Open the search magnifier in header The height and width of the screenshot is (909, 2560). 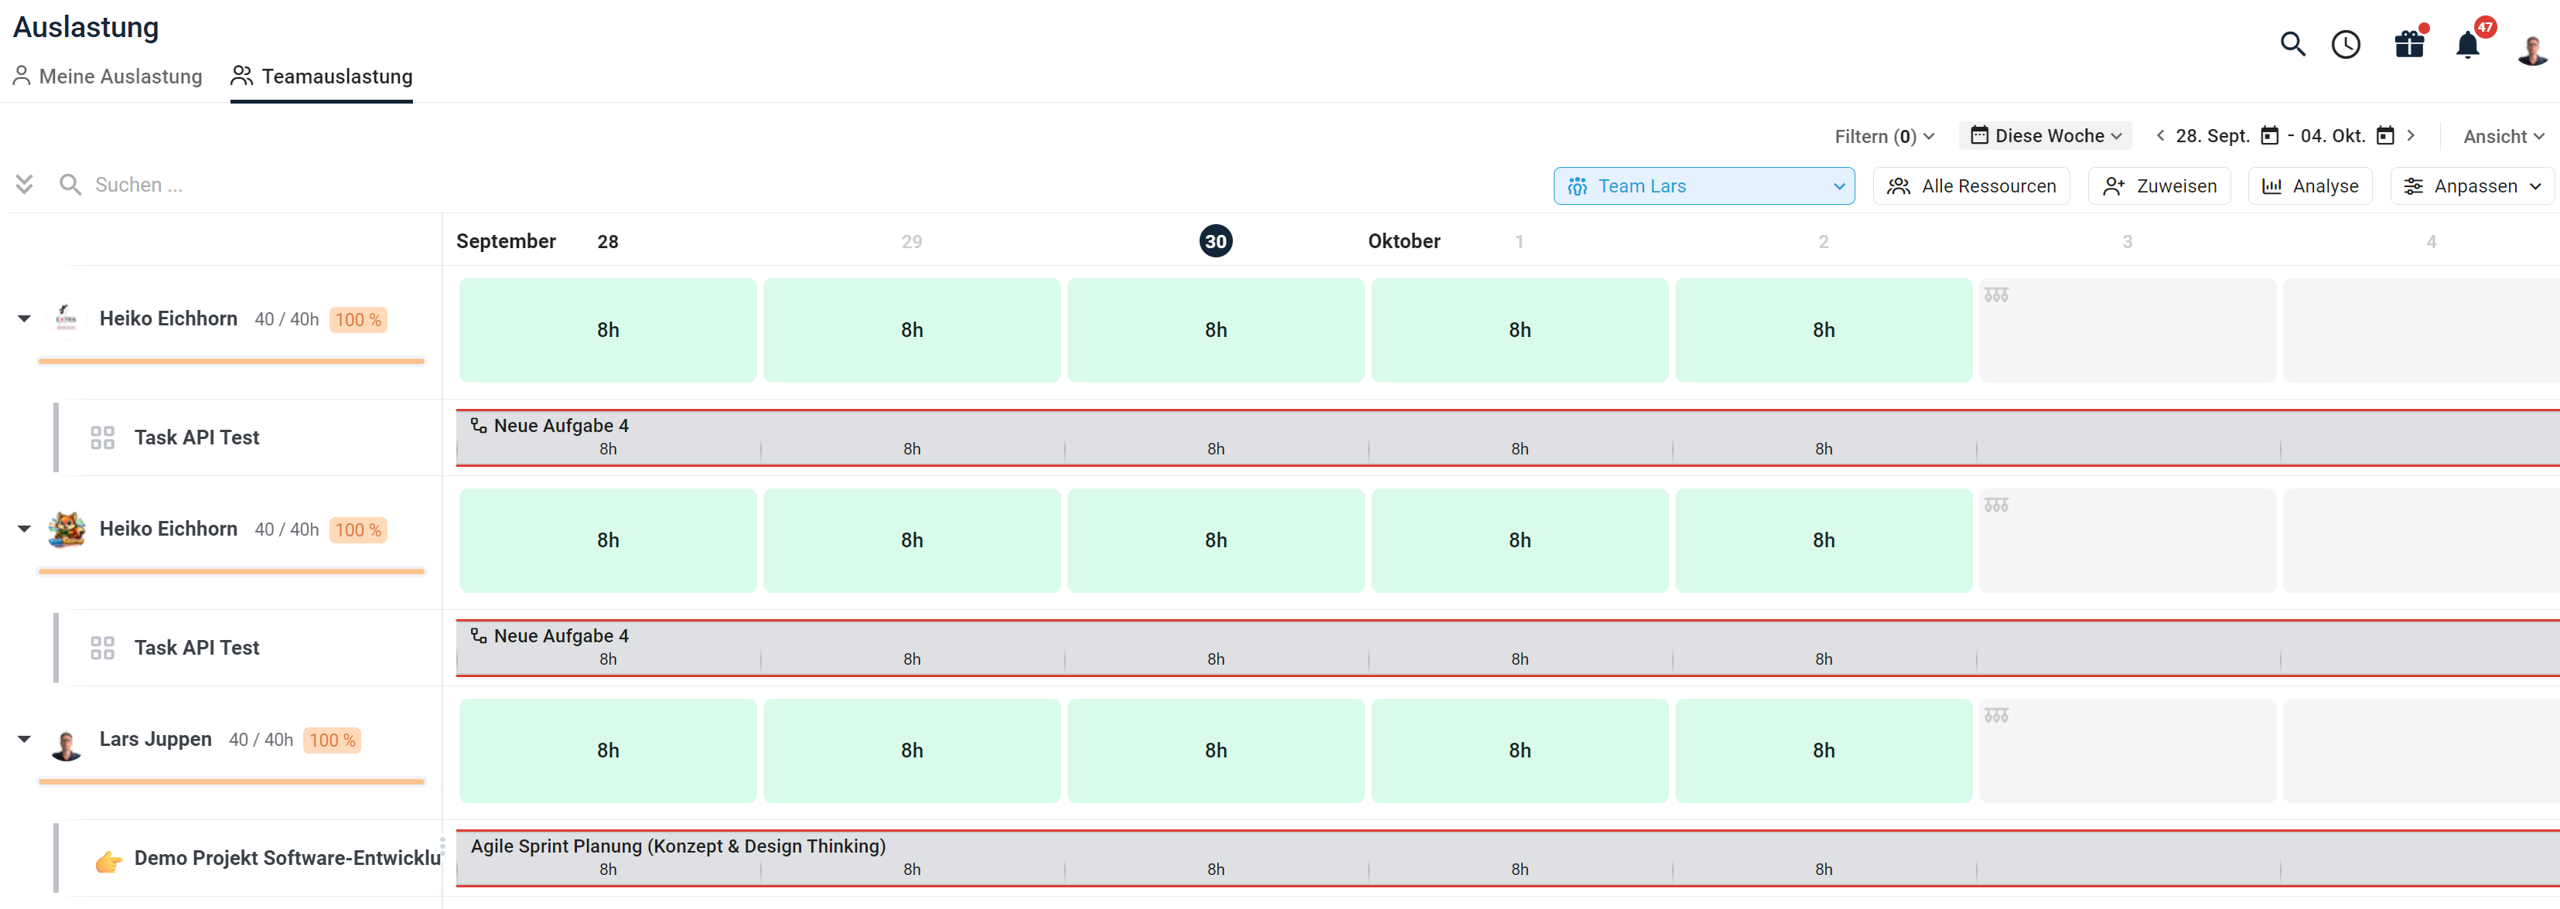point(2292,44)
